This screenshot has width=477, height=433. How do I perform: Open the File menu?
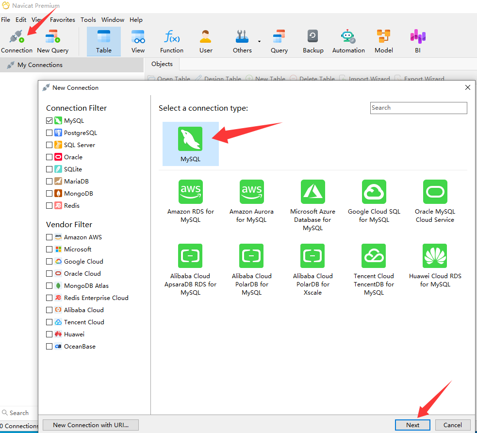coord(5,20)
